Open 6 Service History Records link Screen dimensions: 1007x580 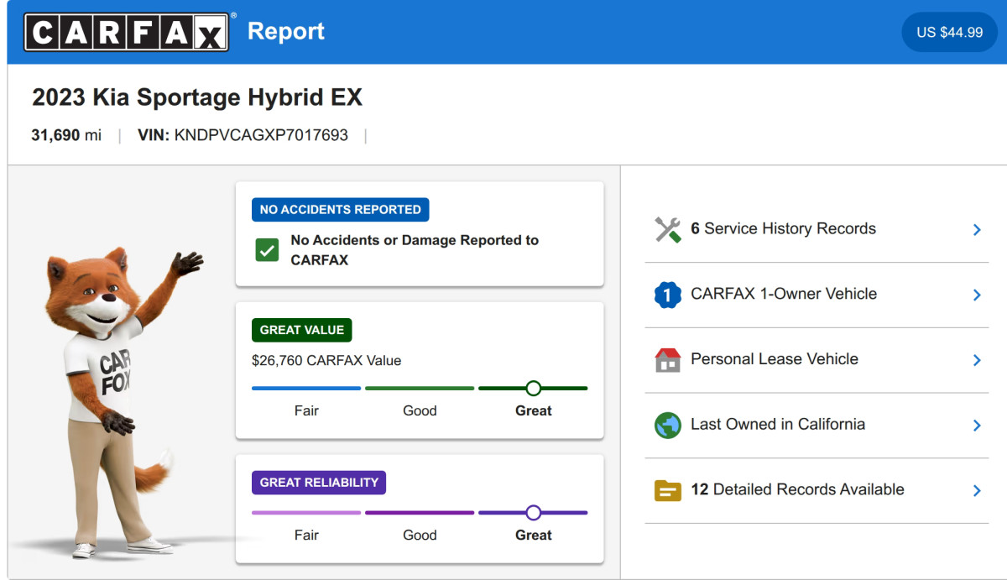click(817, 229)
